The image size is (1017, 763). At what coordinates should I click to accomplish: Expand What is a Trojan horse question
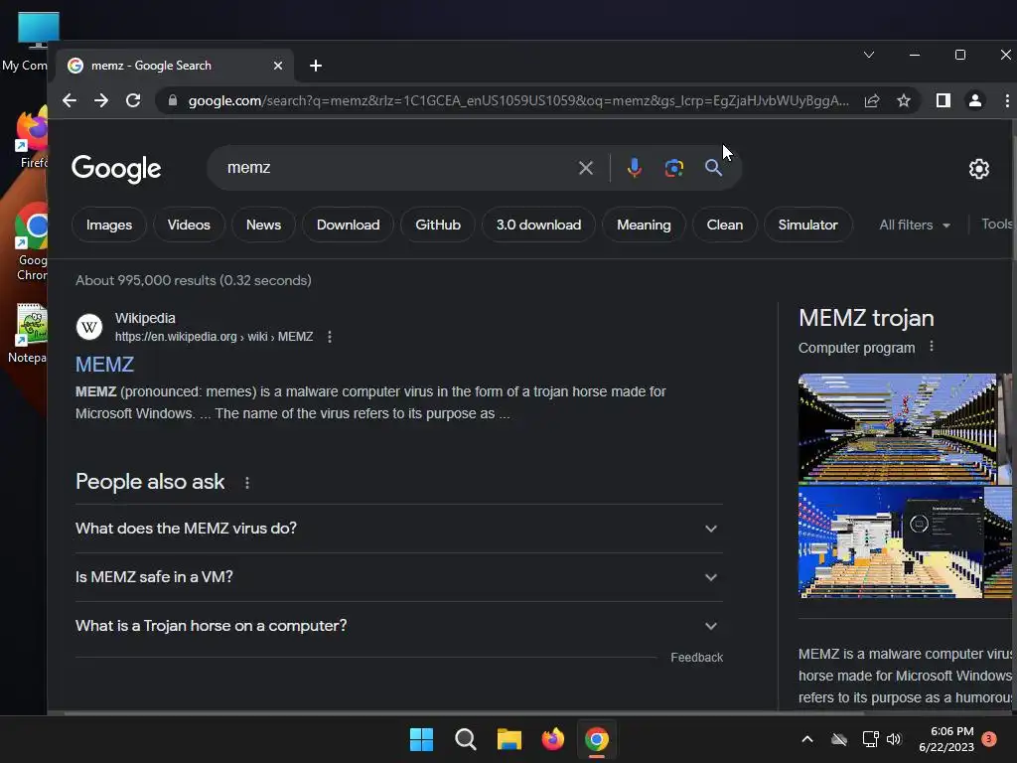click(x=399, y=626)
